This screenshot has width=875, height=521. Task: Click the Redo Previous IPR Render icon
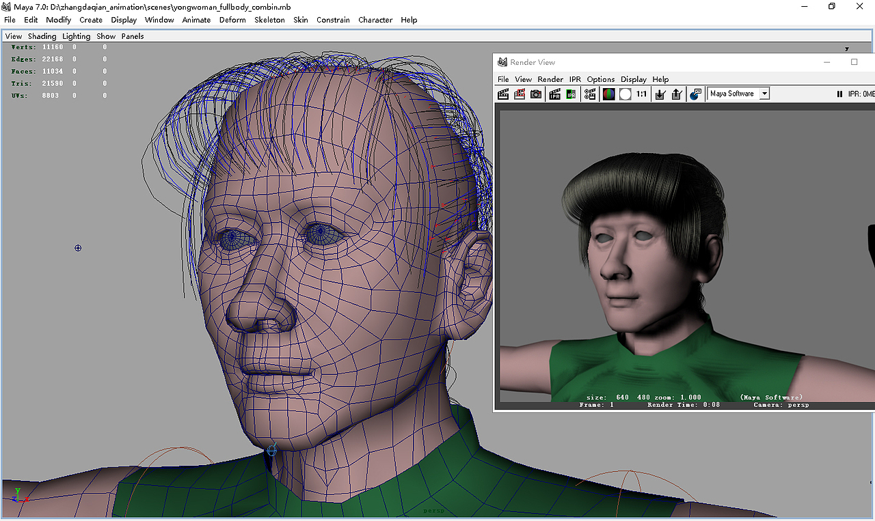(554, 94)
